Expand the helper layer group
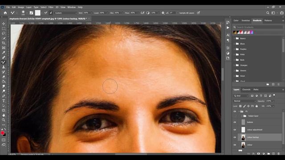 point(242,116)
